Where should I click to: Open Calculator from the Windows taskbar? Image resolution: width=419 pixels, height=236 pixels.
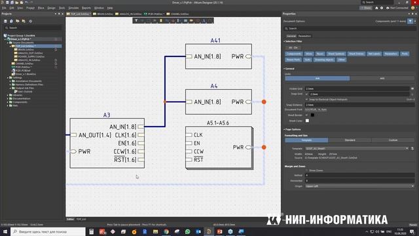tap(92, 231)
